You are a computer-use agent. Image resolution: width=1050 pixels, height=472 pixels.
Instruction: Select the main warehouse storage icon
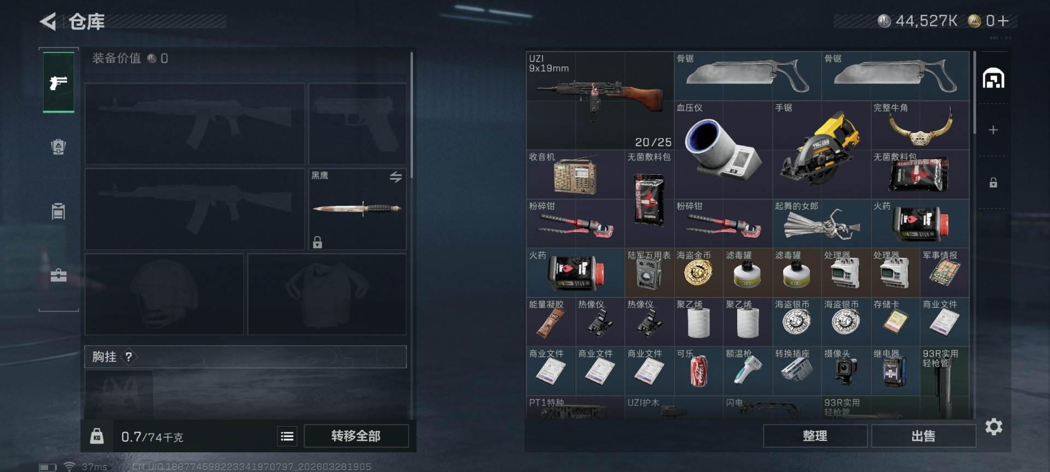click(993, 79)
